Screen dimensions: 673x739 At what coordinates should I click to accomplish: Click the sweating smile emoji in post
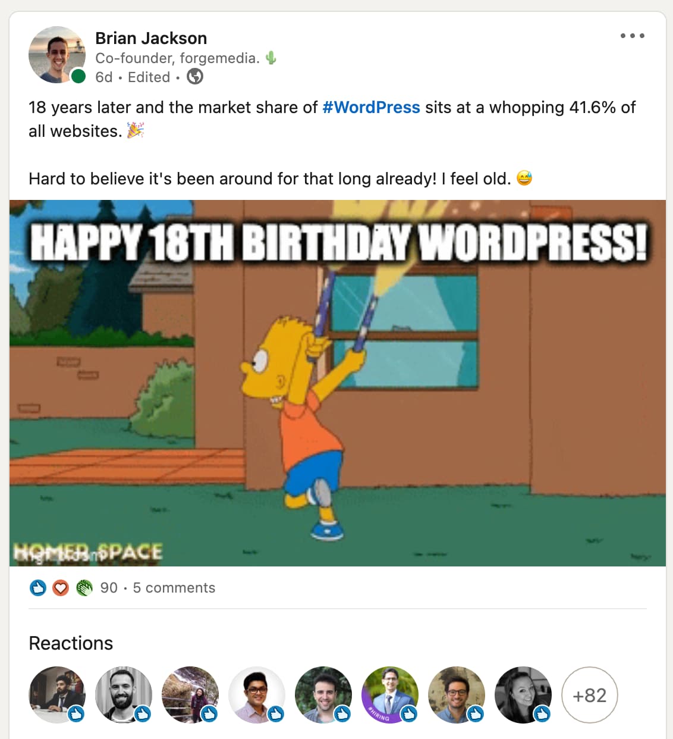pos(524,178)
